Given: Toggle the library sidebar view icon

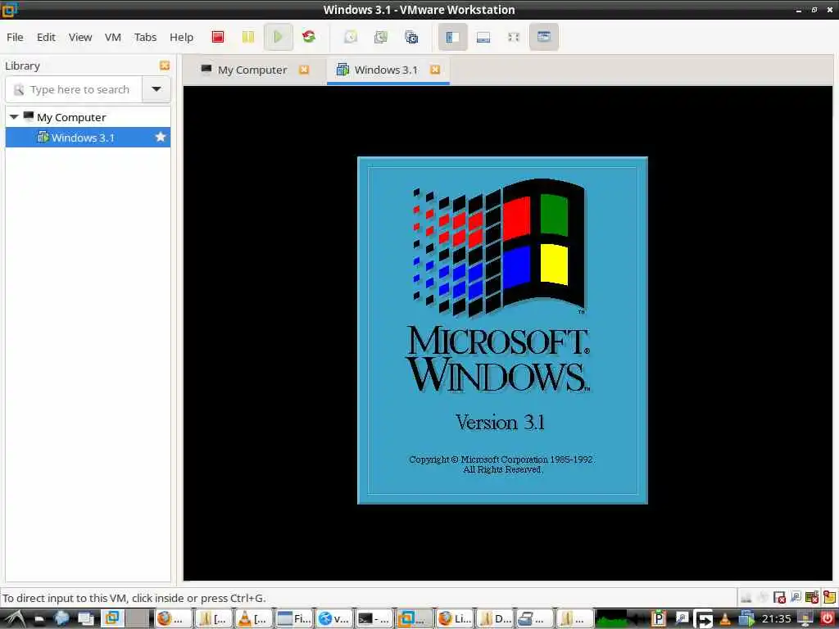Looking at the screenshot, I should (x=452, y=37).
